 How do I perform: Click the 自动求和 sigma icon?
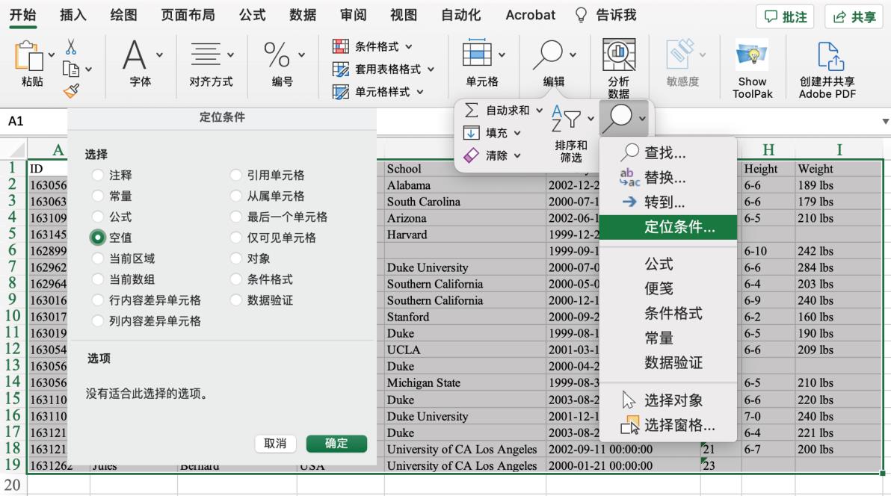tap(471, 111)
